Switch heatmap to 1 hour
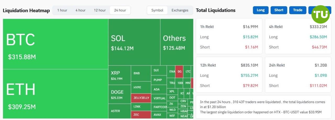 (62, 10)
